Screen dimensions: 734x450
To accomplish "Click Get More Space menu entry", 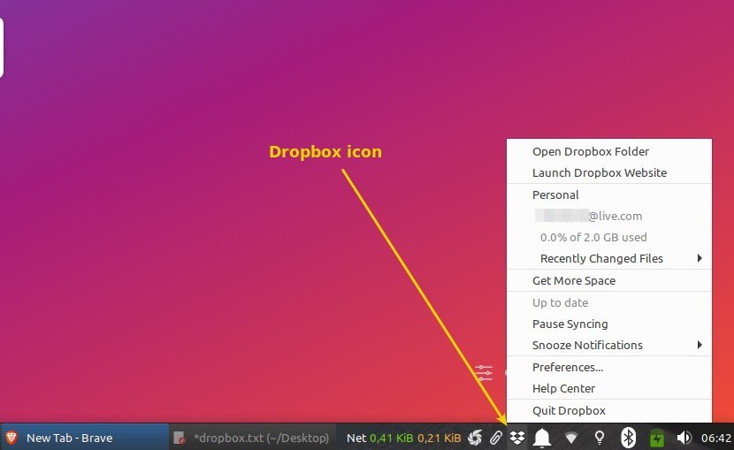I will coord(609,280).
